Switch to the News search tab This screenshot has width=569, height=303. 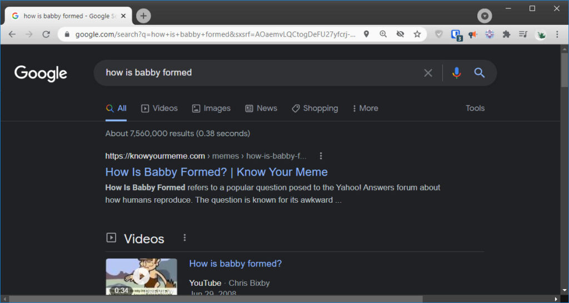coord(261,109)
